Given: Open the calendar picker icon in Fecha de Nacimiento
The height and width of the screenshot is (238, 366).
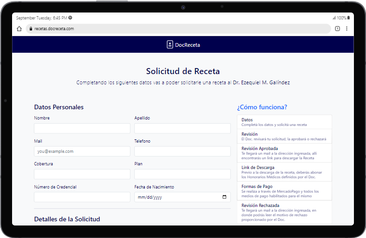Looking at the screenshot, I should click(224, 197).
